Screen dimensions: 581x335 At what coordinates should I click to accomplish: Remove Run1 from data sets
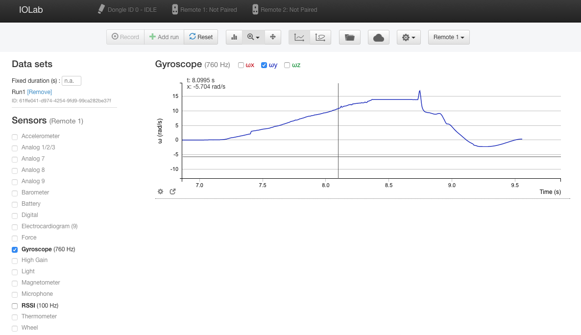(39, 92)
